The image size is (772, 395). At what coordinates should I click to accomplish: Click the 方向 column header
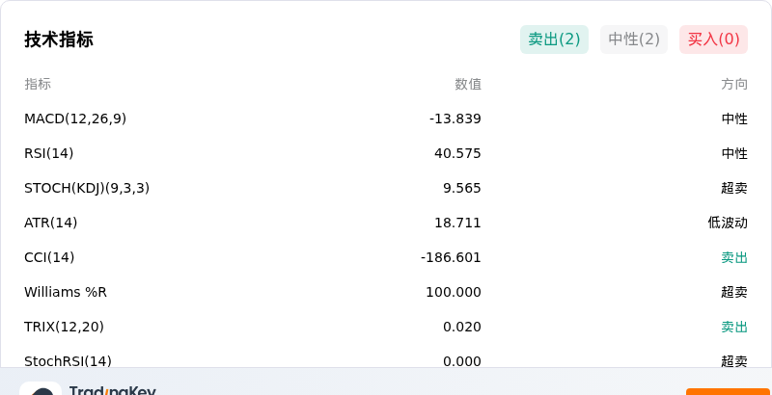click(x=734, y=85)
